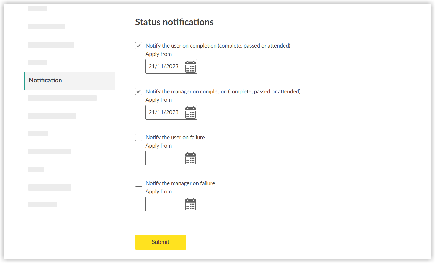Select the placeholder sidebar item directly below Notification
The image size is (435, 263).
point(62,98)
